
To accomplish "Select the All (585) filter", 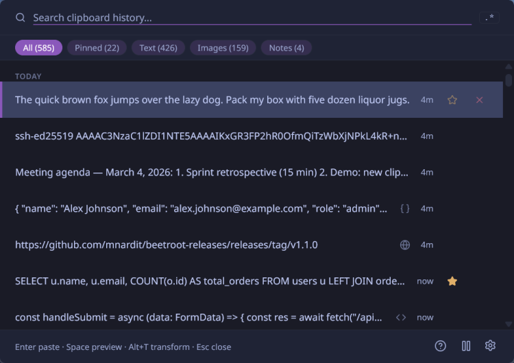I will pyautogui.click(x=38, y=47).
